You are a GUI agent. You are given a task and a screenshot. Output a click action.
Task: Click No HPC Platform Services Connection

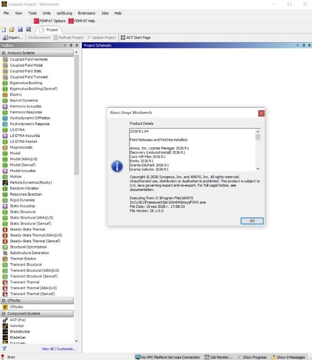coord(168,357)
